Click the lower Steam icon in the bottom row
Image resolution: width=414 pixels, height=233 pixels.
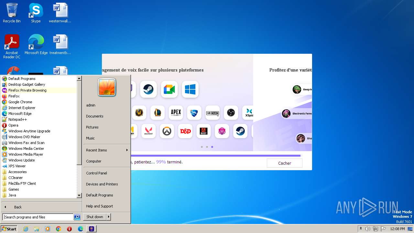tap(240, 131)
